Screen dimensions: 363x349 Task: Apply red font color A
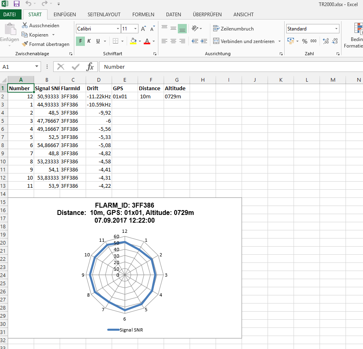(x=147, y=41)
